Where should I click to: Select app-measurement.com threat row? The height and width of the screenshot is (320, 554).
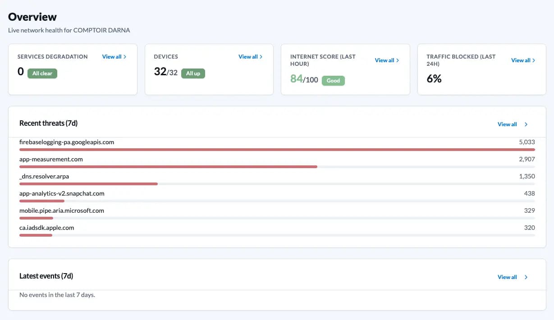tap(277, 162)
